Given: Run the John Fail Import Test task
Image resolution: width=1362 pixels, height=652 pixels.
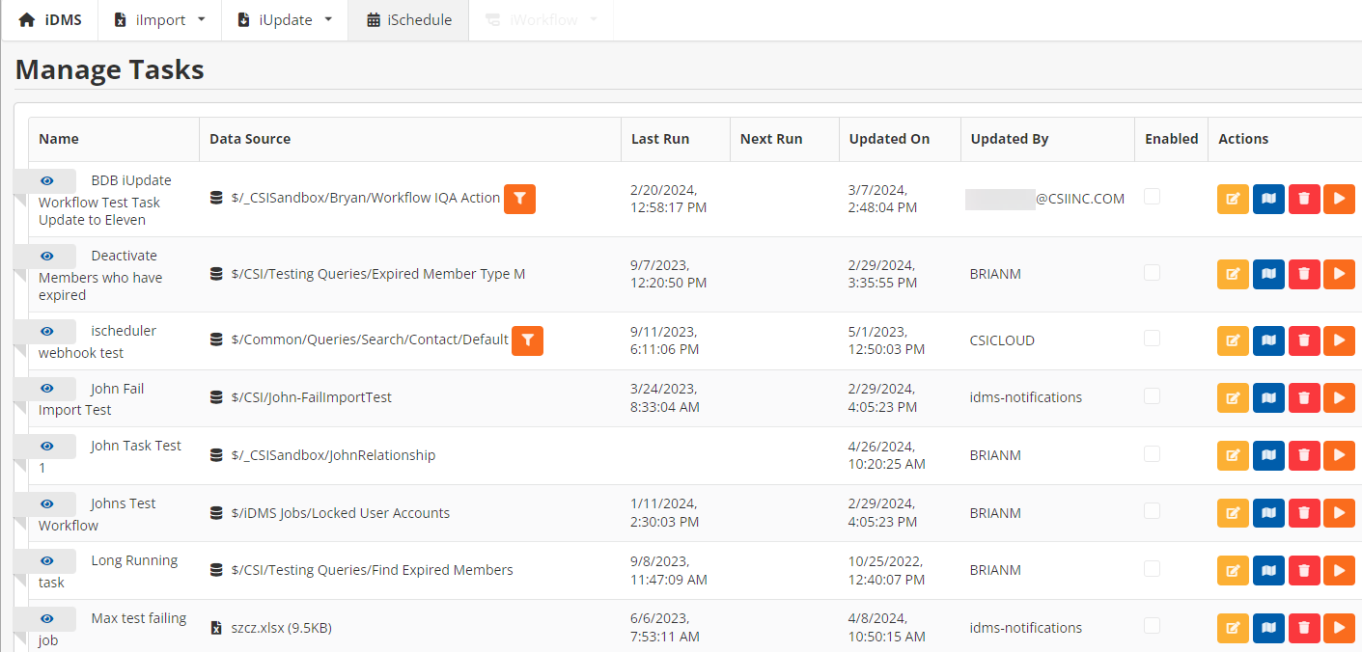Looking at the screenshot, I should tap(1339, 397).
